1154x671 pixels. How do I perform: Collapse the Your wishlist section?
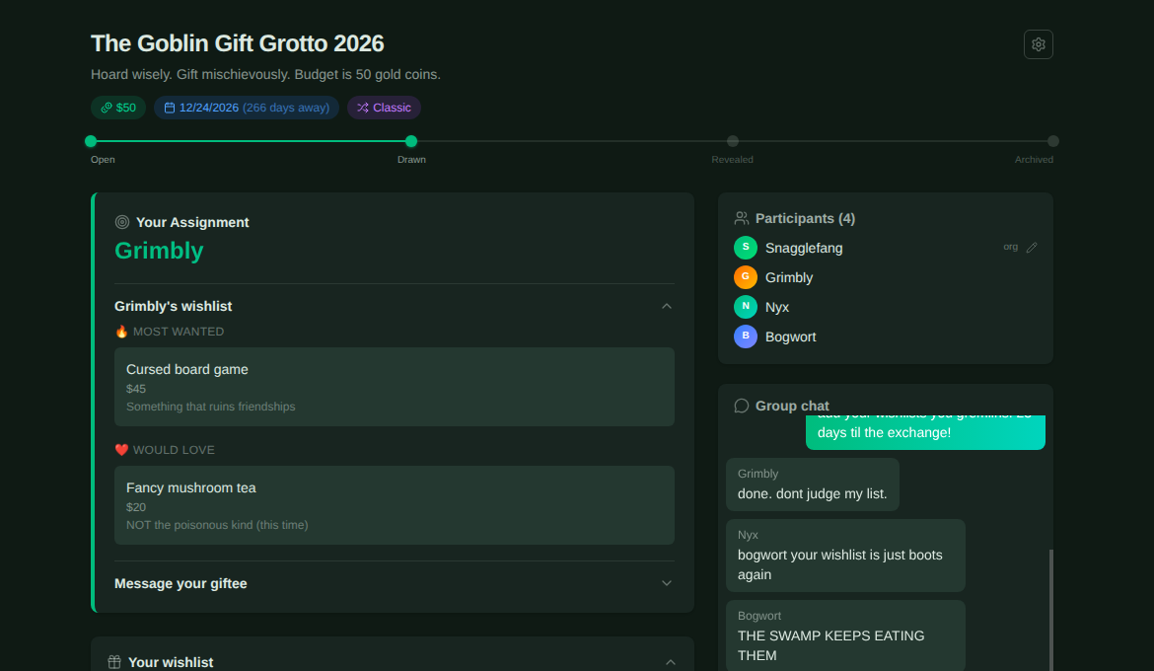[x=670, y=661]
